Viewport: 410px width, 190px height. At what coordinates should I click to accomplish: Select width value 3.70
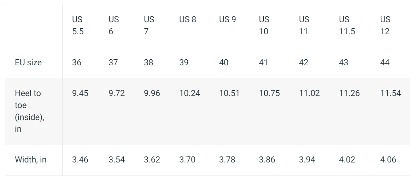pos(187,160)
